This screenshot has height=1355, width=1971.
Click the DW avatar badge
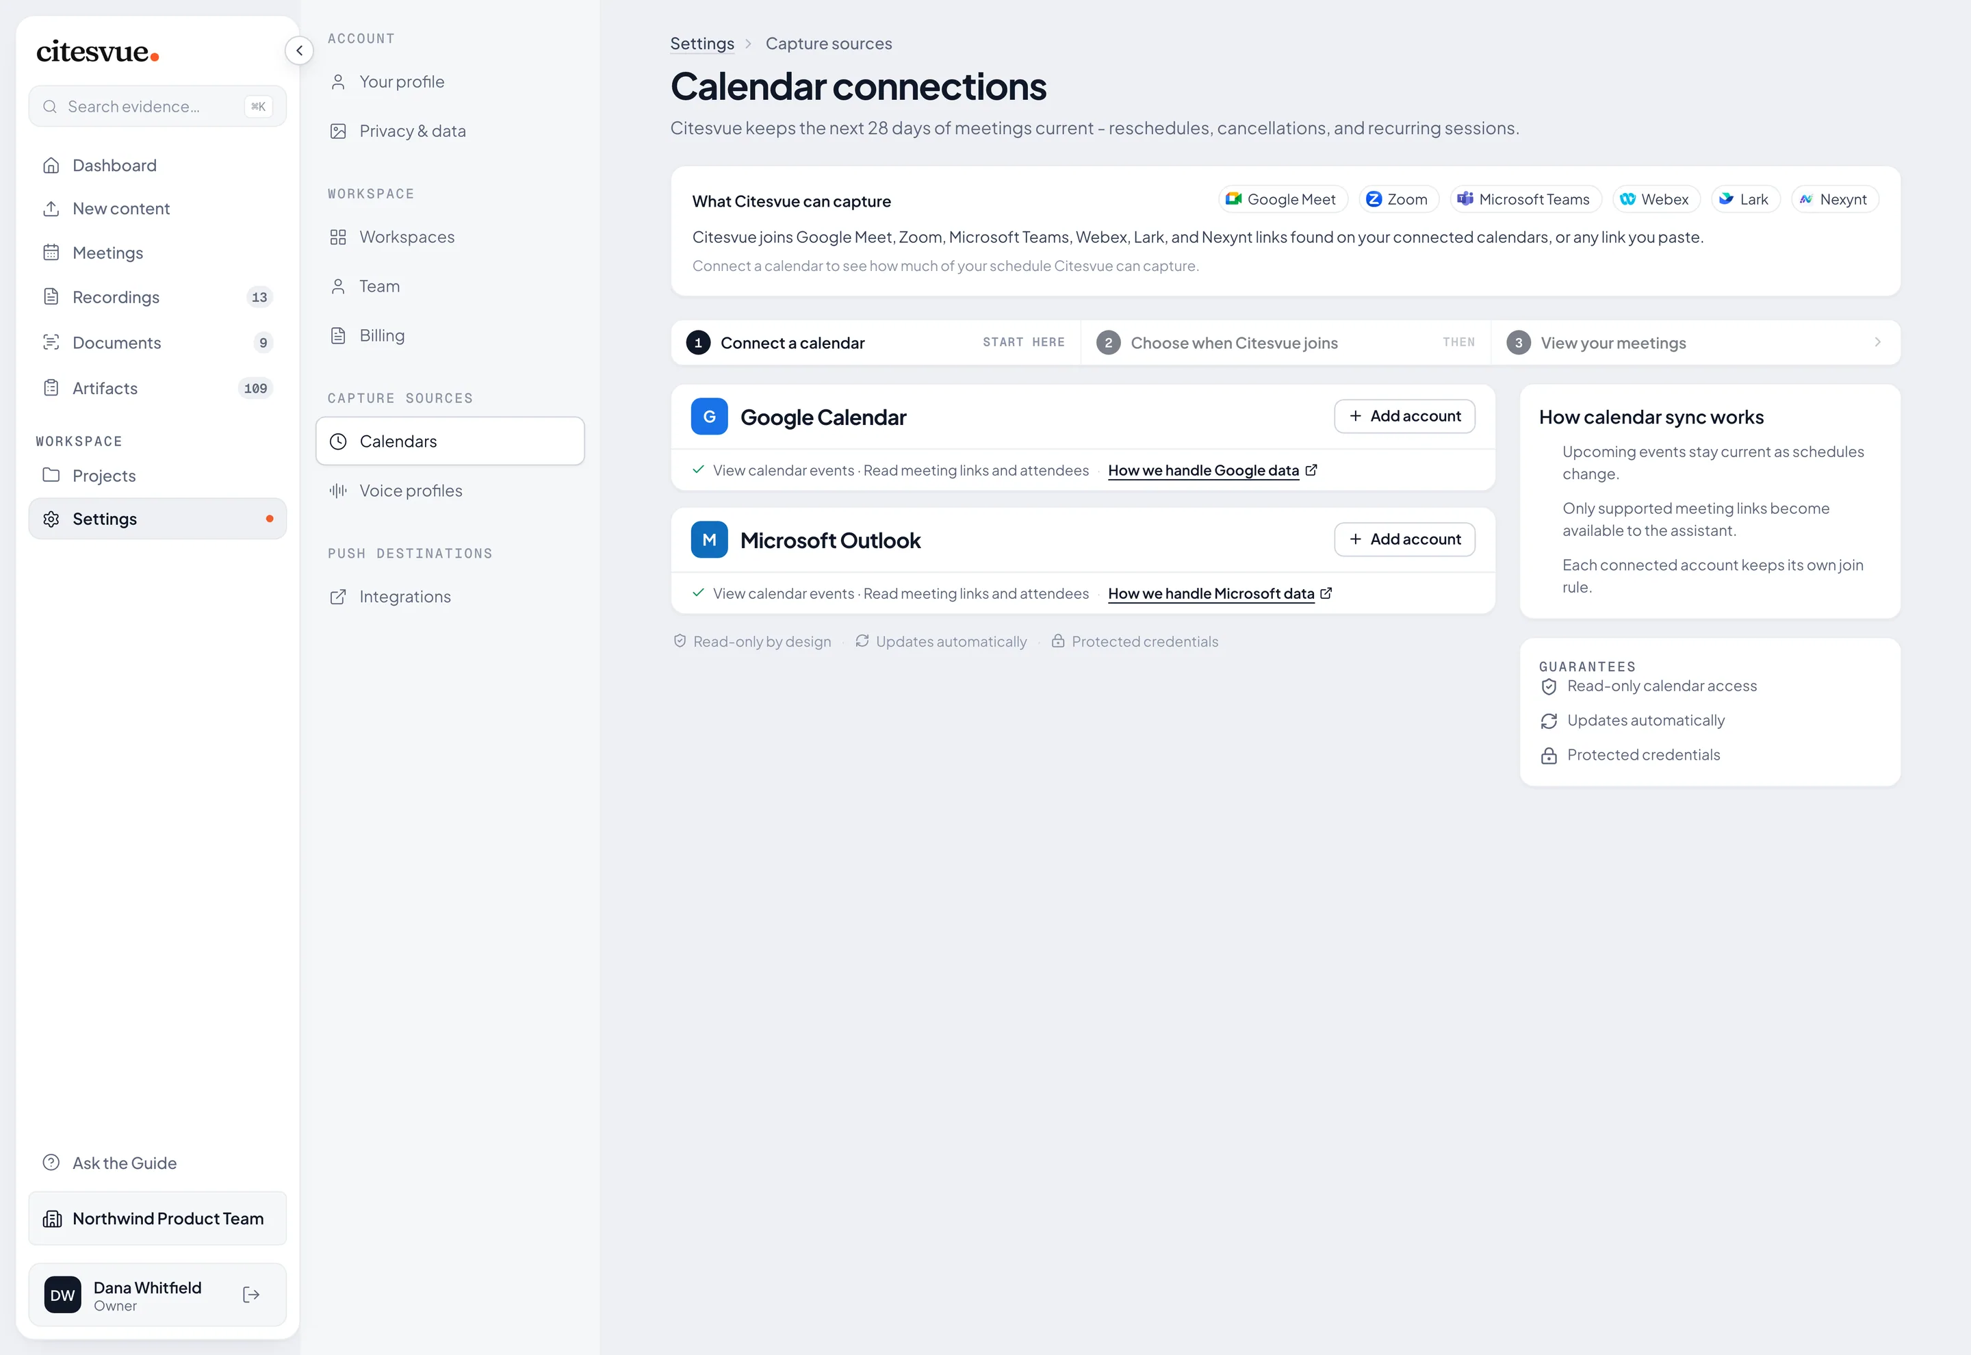click(x=63, y=1295)
